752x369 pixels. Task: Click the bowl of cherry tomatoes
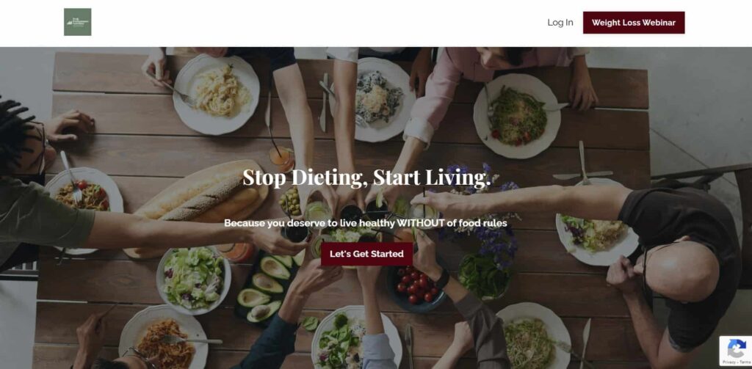point(416,286)
